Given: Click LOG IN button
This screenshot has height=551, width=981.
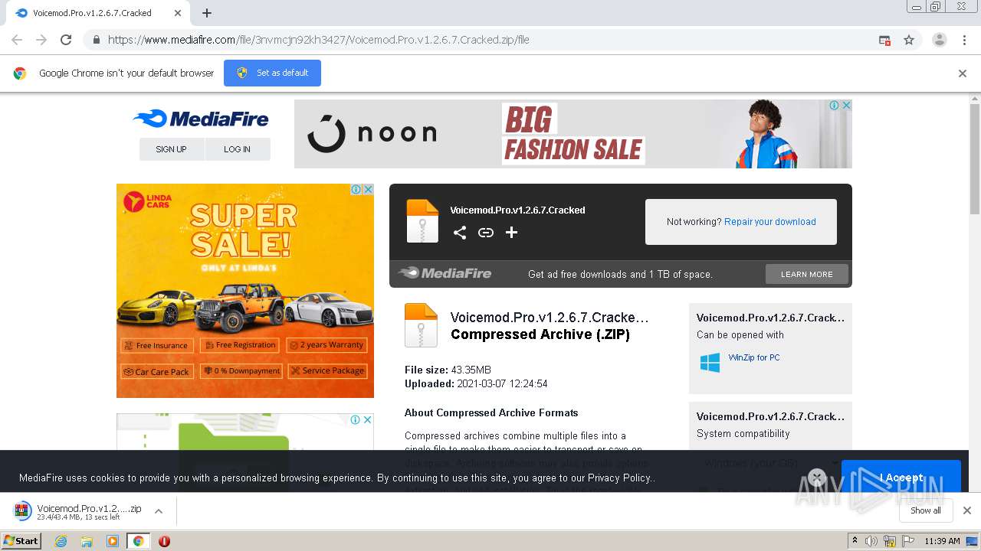Looking at the screenshot, I should tap(238, 149).
